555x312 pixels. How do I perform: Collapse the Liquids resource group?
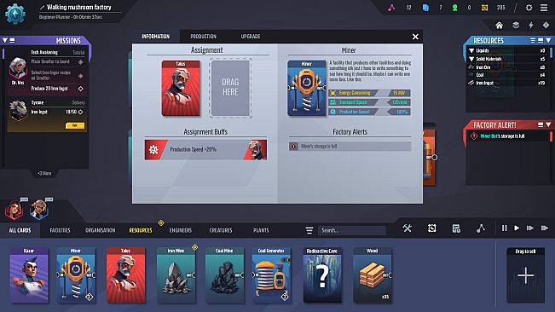pos(471,50)
